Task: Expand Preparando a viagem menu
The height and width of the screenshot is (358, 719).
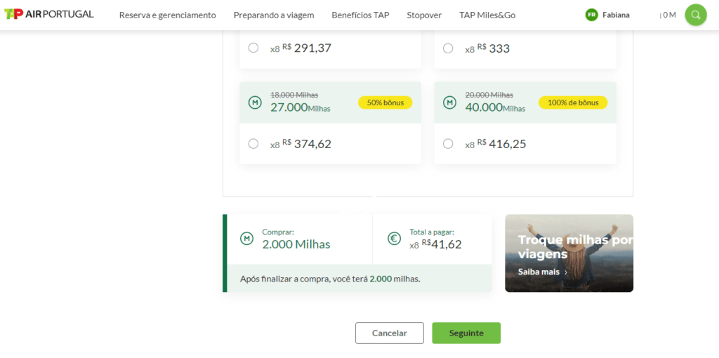Action: pos(274,15)
